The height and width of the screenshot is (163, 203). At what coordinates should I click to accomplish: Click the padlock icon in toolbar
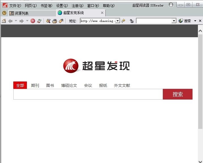pos(132,21)
